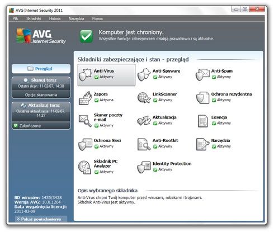Start a scan with Skanuj teraz

click(41, 84)
